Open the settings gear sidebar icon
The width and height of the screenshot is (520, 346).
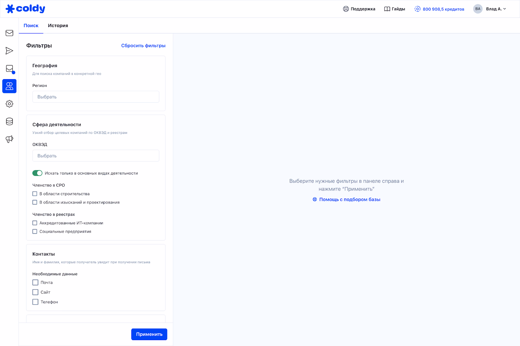[9, 104]
